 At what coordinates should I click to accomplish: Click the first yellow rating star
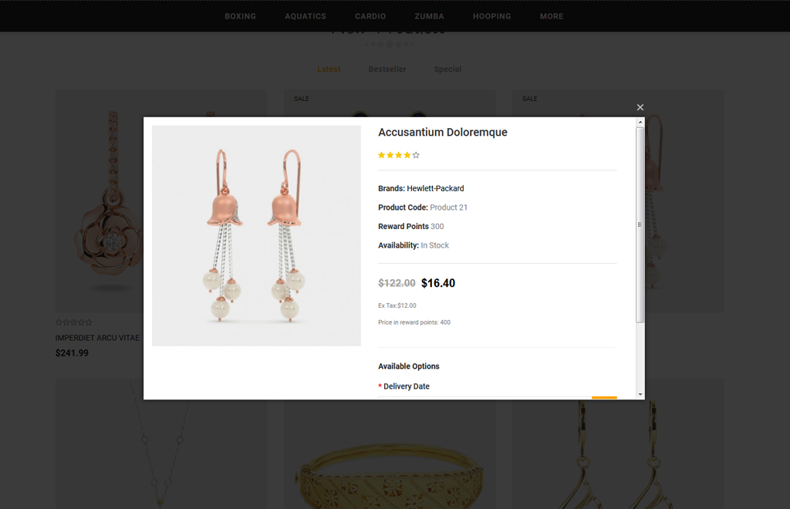tap(381, 155)
